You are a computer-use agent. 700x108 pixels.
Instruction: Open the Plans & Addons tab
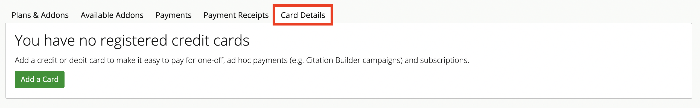click(x=40, y=15)
